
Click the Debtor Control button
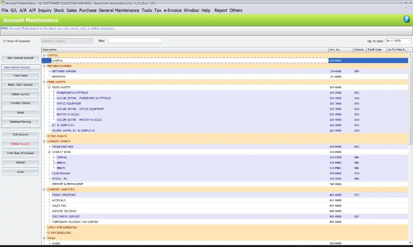tap(21, 94)
